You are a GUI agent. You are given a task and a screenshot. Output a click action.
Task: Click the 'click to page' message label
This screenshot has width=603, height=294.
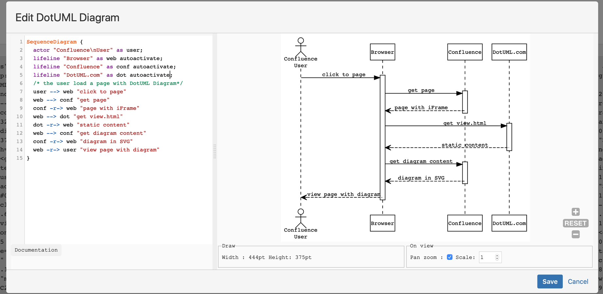344,74
